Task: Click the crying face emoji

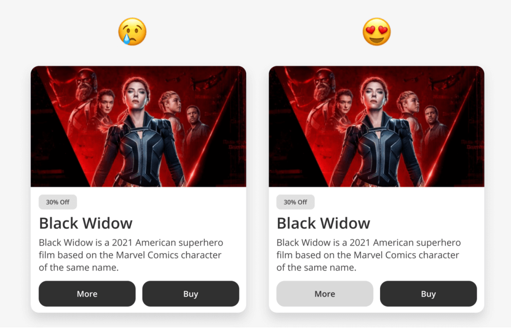Action: [132, 32]
